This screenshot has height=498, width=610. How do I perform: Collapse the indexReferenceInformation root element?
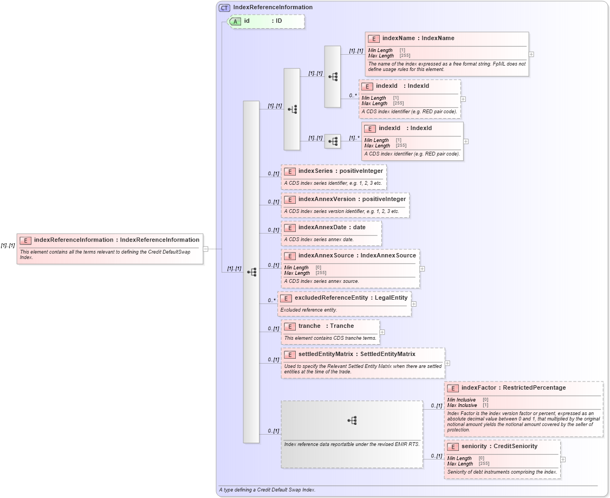(205, 249)
